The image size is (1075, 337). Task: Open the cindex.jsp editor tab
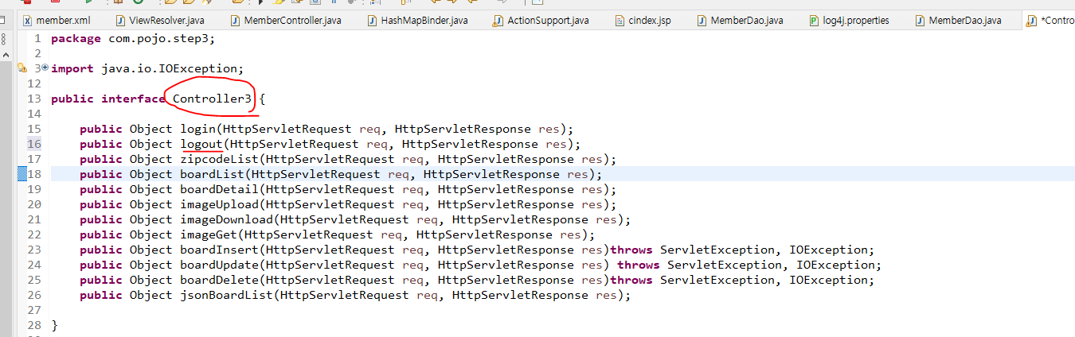644,21
